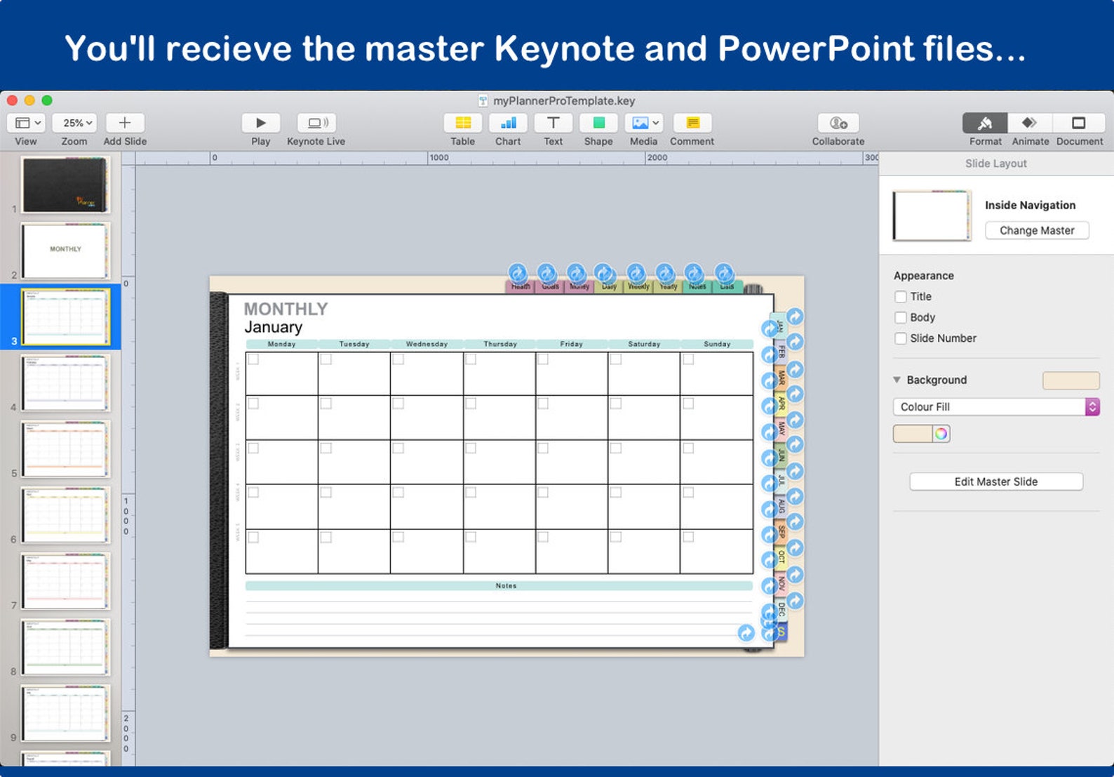Click the Edit Master Slide button
The image size is (1114, 777).
click(x=996, y=482)
